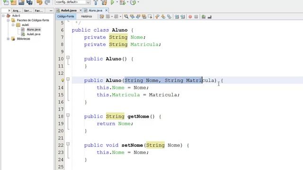Open the editor Back history dropdown arrow
Viewport: 303px width, 170px height.
point(112,17)
